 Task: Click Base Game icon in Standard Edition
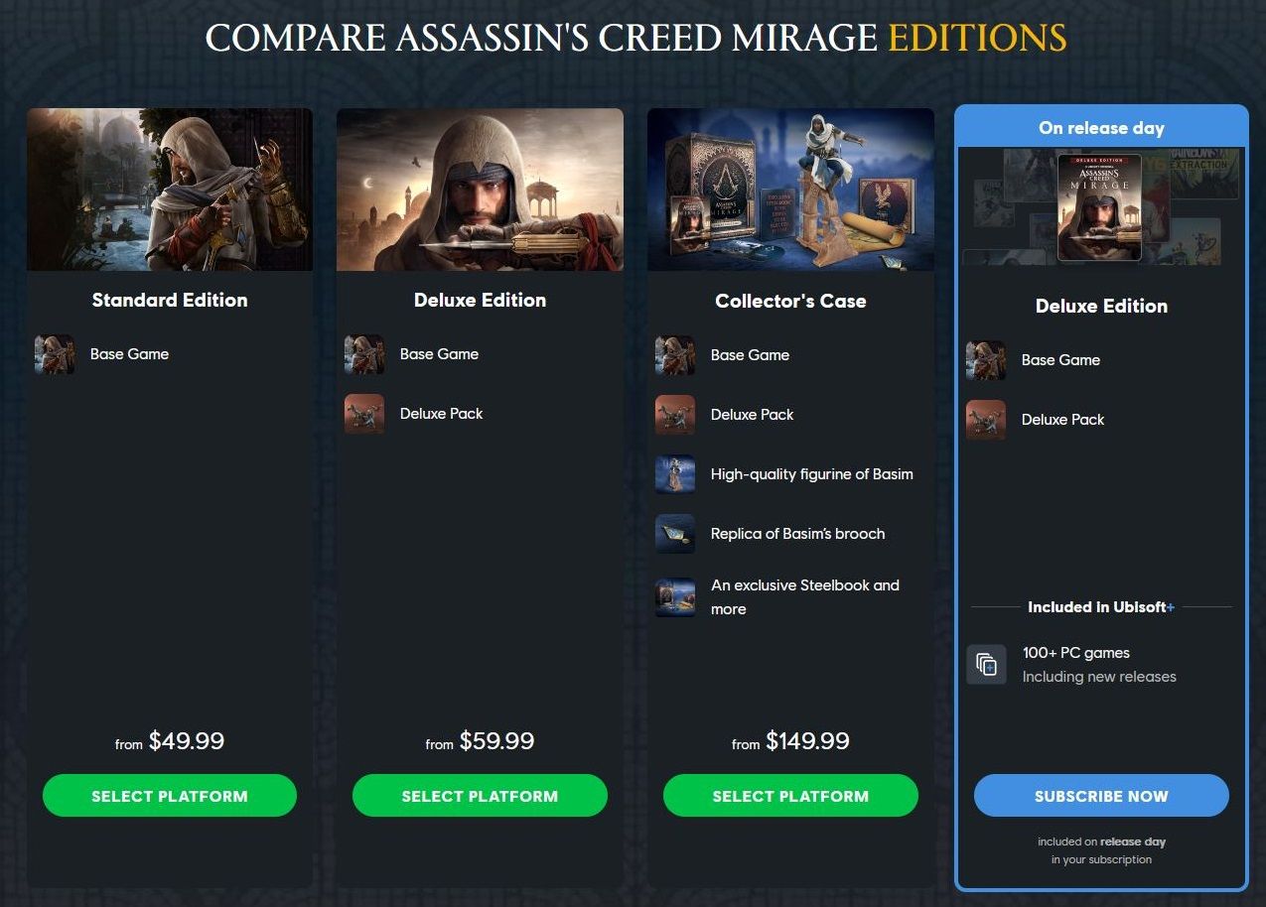click(x=55, y=354)
